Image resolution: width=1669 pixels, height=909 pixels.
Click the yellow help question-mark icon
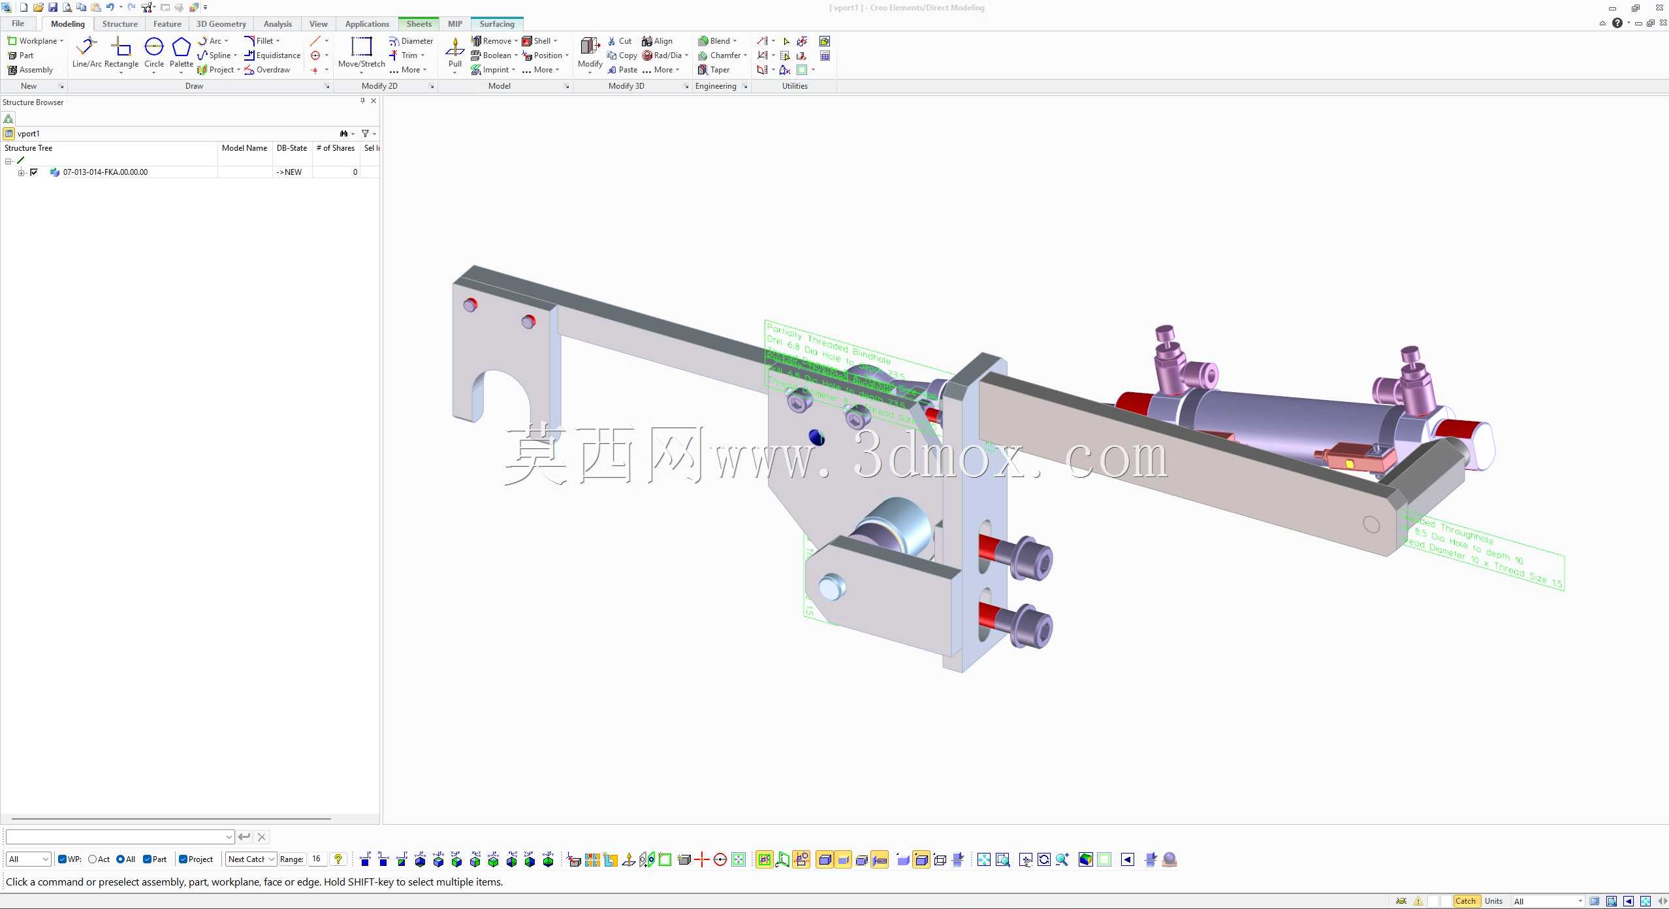pos(338,859)
